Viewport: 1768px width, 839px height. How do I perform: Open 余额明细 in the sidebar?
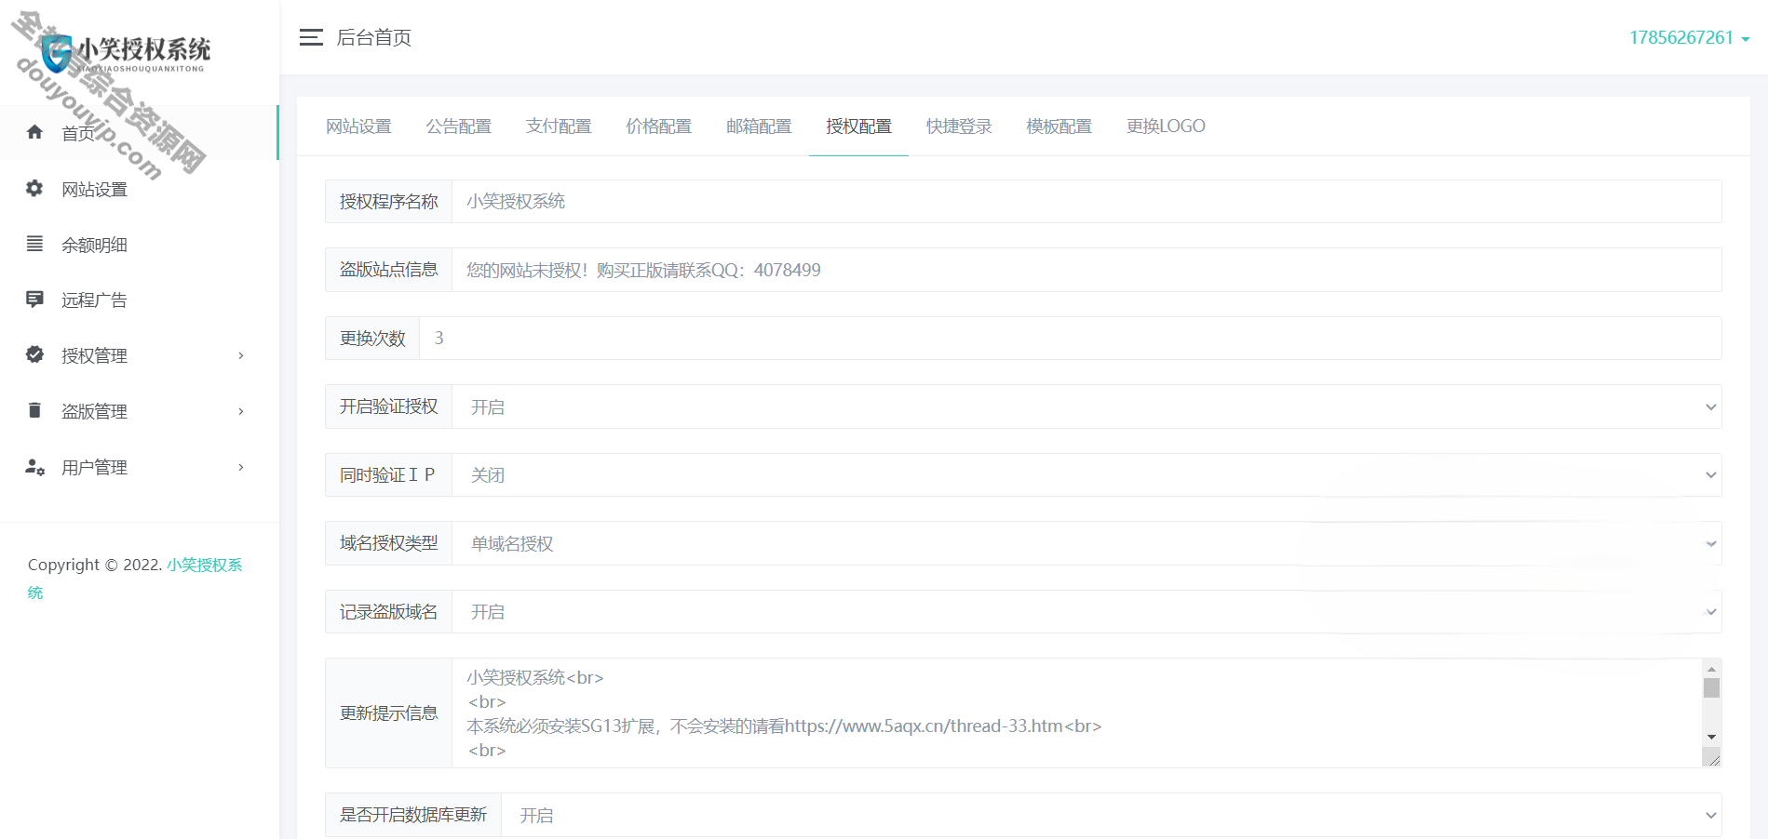139,245
